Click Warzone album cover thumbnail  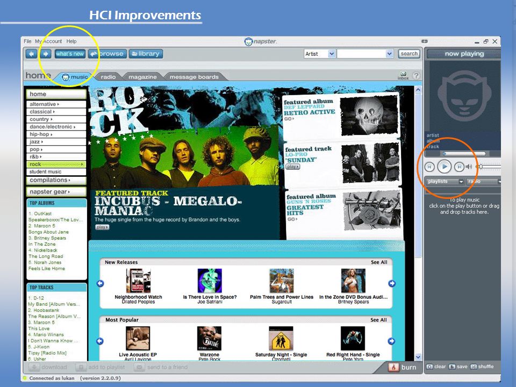coord(209,338)
